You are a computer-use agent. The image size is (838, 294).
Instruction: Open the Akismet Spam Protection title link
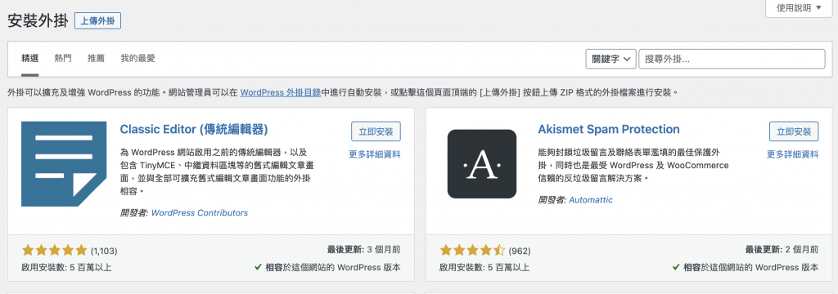point(609,129)
